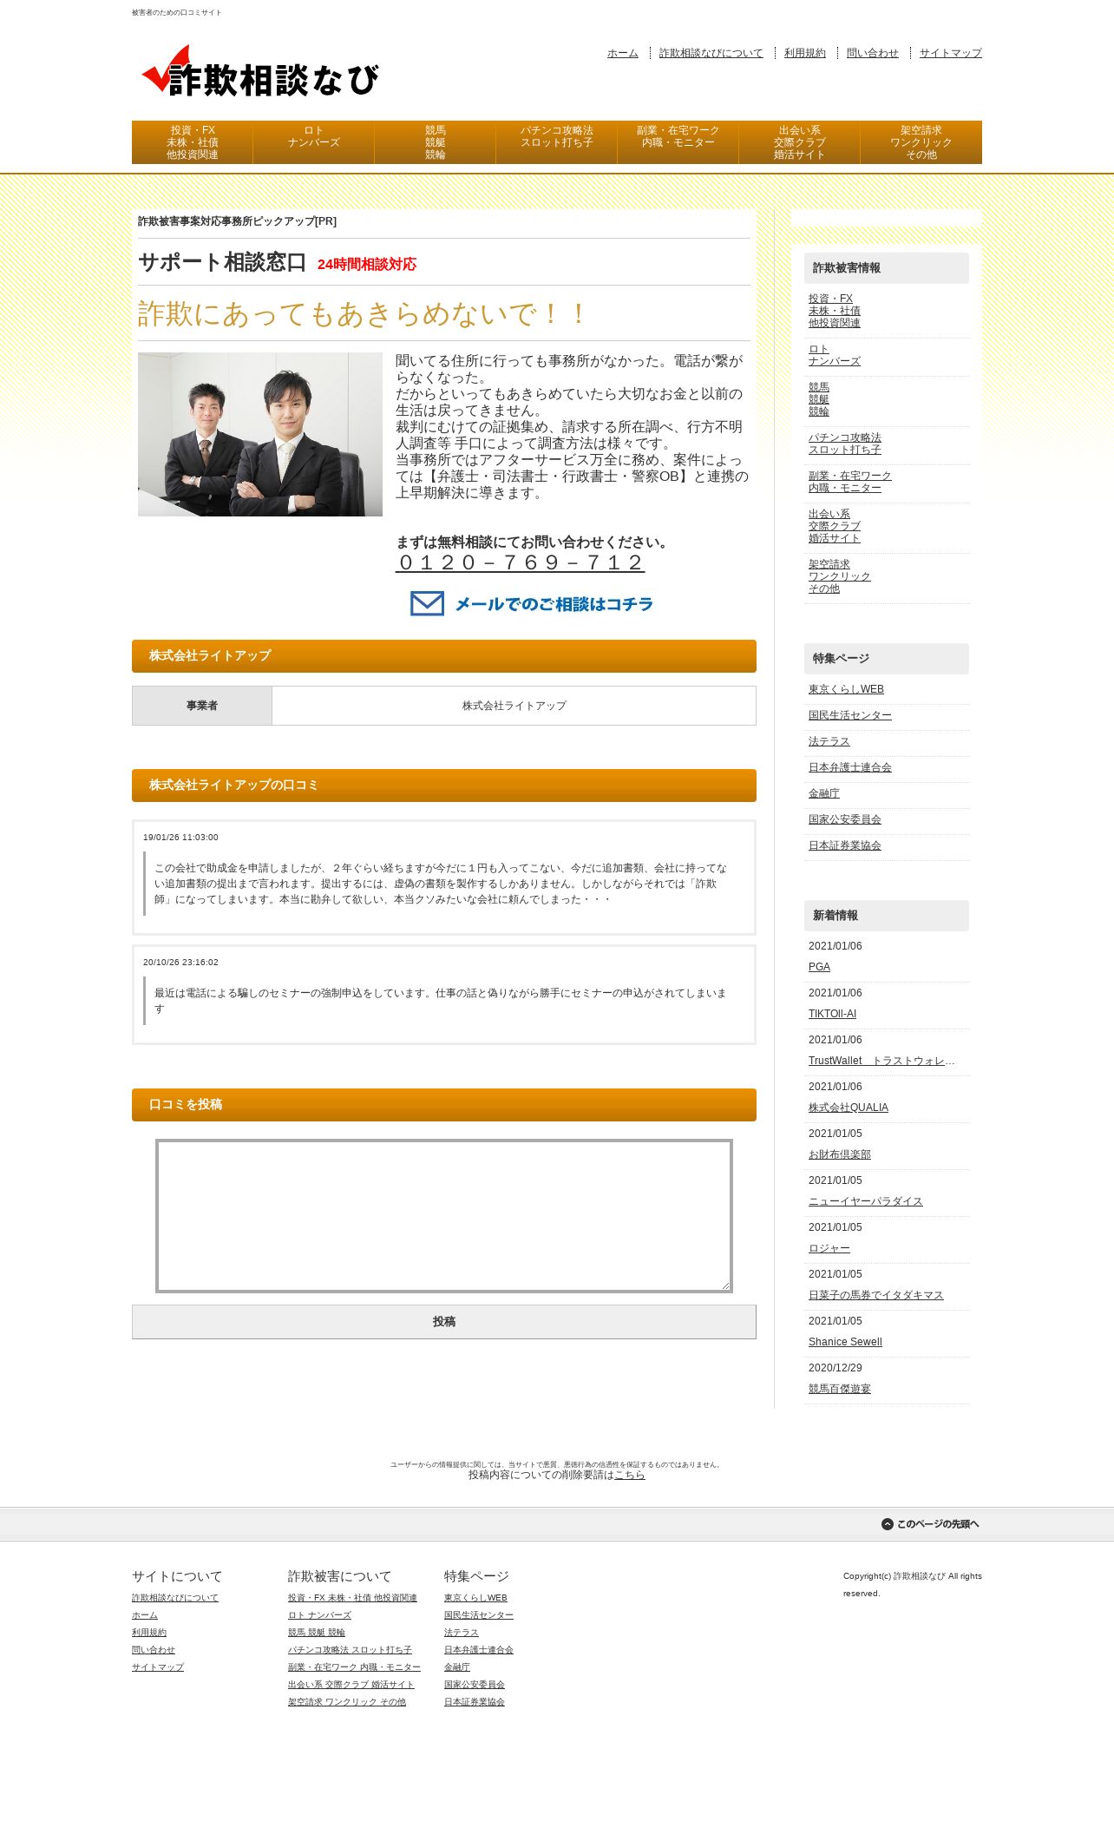This screenshot has width=1114, height=1841.
Task: Open sidebar 副業・在宅ワーク link
Action: (850, 482)
